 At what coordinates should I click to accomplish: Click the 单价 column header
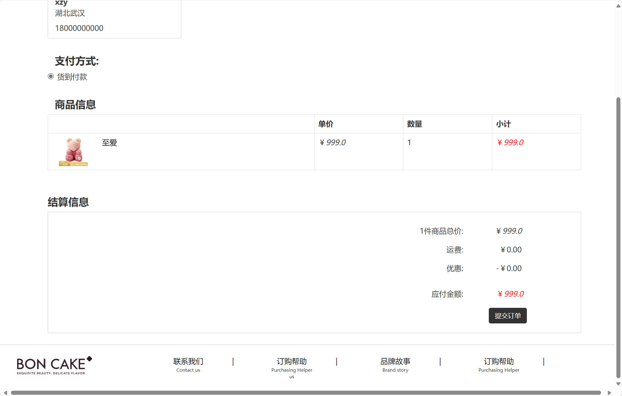[x=326, y=124]
